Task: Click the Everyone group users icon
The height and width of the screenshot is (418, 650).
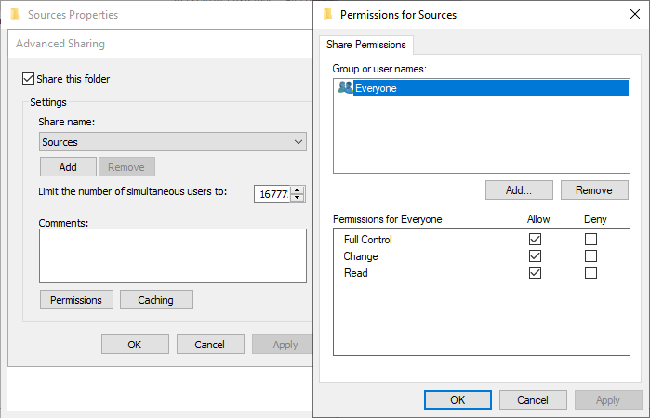Action: pos(345,87)
